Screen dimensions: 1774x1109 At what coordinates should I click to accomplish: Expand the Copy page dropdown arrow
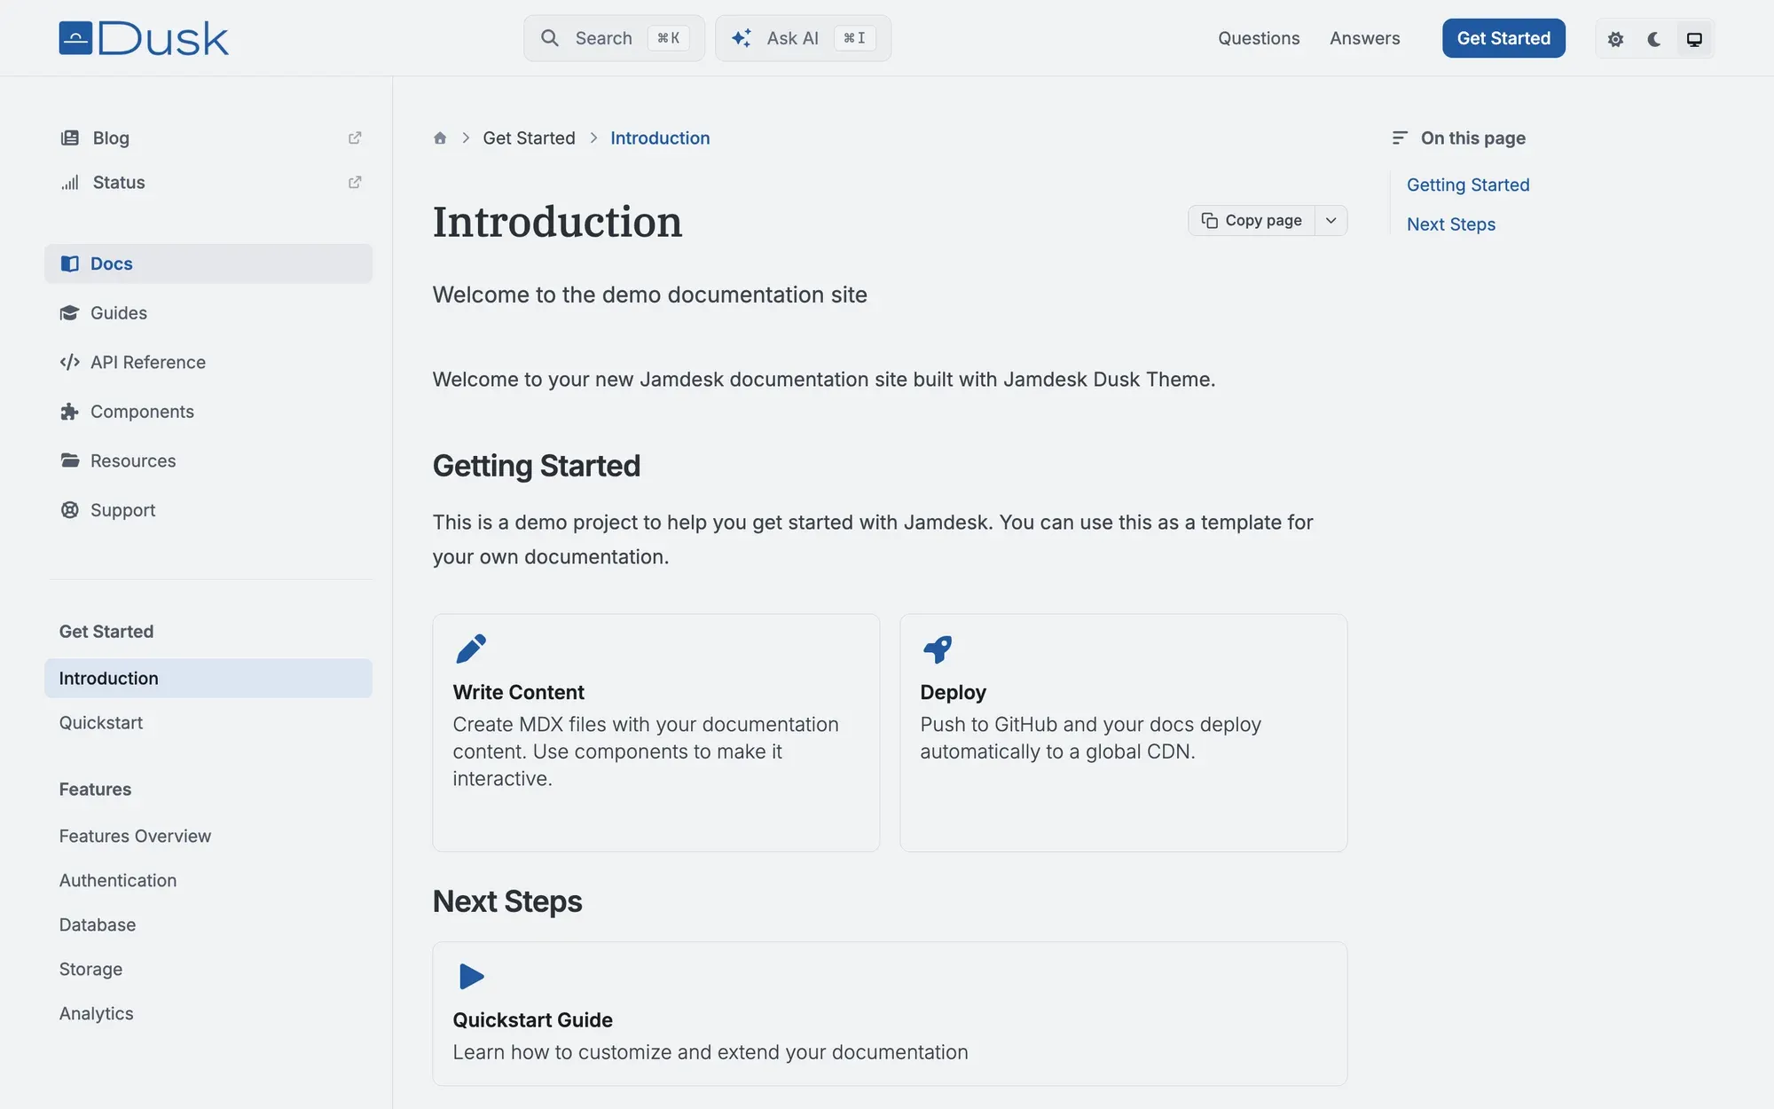click(1330, 221)
